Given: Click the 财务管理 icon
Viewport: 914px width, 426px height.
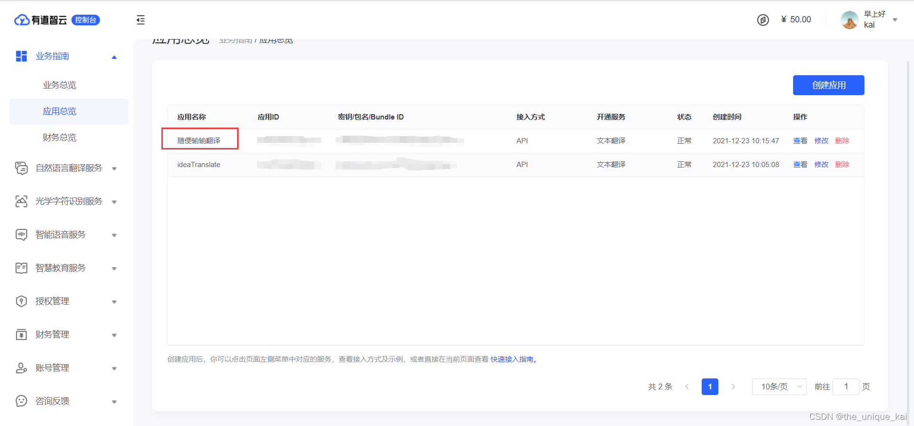Looking at the screenshot, I should 21,335.
